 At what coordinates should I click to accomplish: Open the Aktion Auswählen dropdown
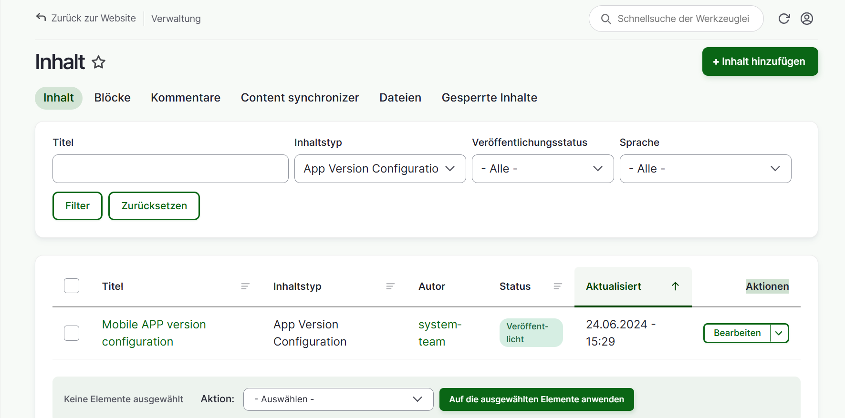point(338,399)
